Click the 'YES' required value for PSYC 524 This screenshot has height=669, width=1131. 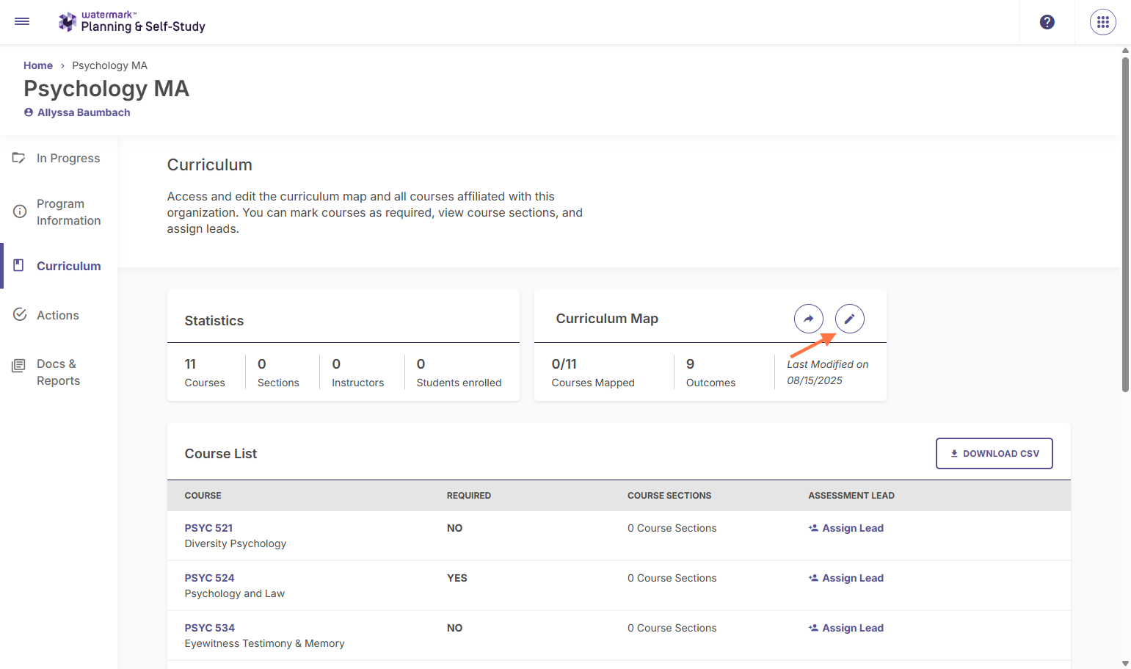pyautogui.click(x=457, y=578)
